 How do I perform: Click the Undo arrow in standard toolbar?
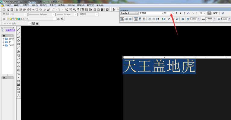[53, 10]
